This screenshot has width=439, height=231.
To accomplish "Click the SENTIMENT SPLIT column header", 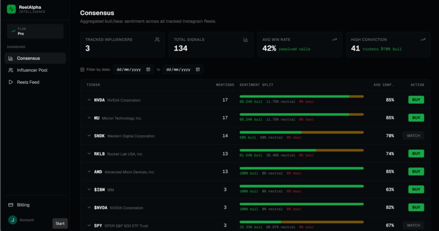I will [x=256, y=85].
